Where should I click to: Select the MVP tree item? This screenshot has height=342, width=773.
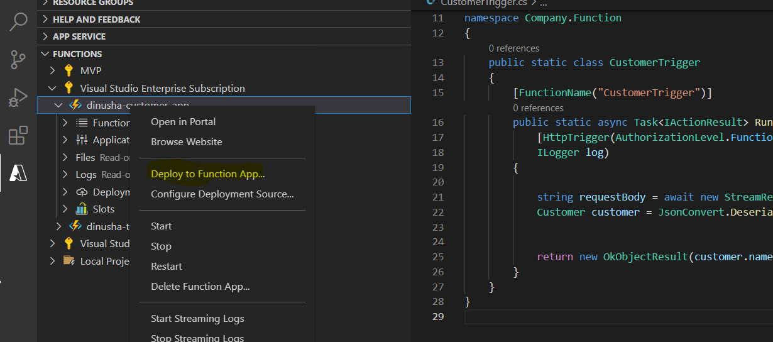pyautogui.click(x=90, y=70)
